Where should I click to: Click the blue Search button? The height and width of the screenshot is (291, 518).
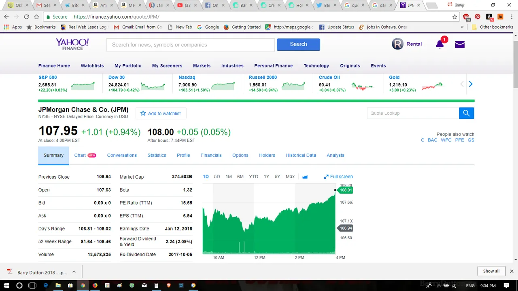point(298,44)
